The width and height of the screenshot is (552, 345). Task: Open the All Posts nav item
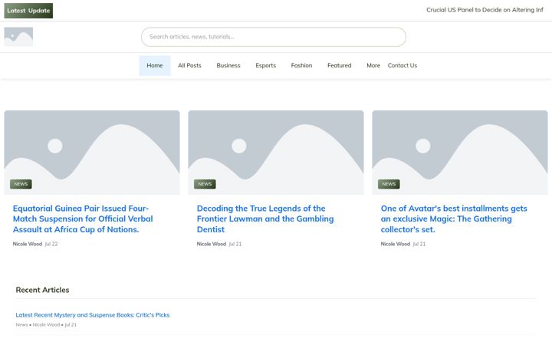[189, 65]
